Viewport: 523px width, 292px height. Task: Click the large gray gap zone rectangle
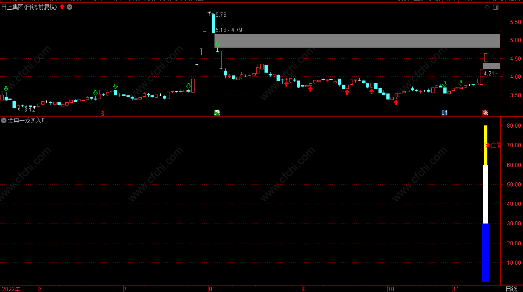(357, 41)
